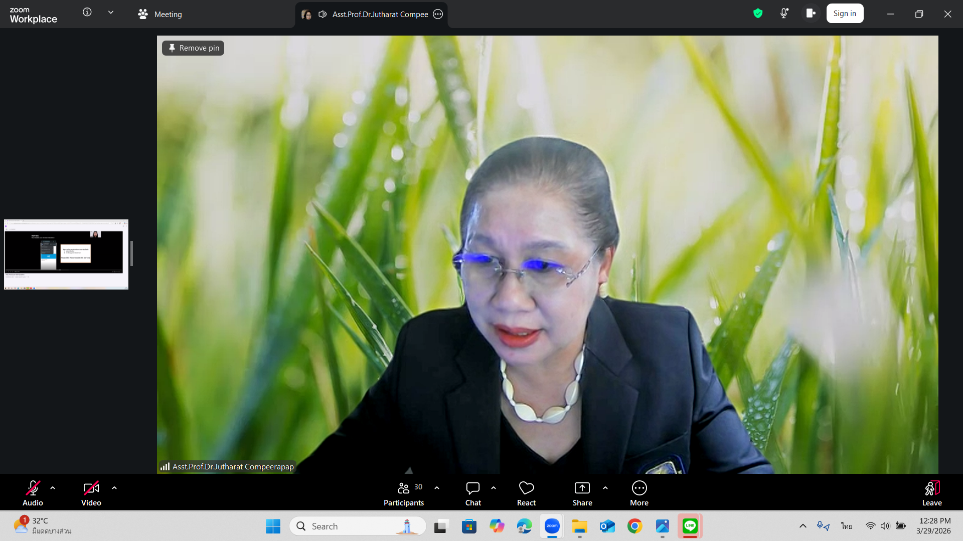Click the Sign in button
This screenshot has width=963, height=541.
(845, 14)
